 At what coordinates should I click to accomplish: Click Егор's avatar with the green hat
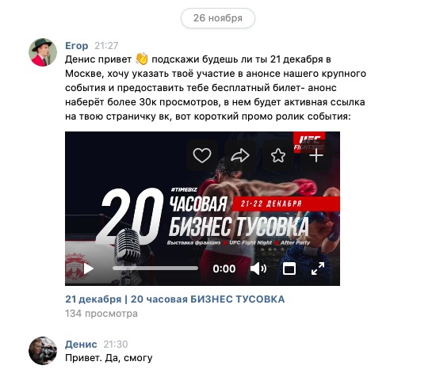pyautogui.click(x=43, y=52)
